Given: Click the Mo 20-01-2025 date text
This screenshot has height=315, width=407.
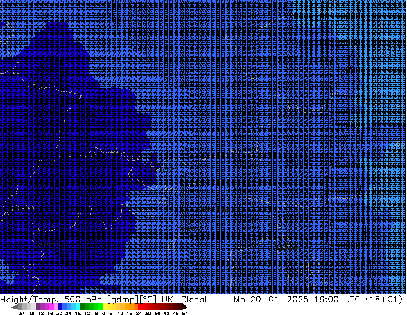Looking at the screenshot, I should 271,300.
